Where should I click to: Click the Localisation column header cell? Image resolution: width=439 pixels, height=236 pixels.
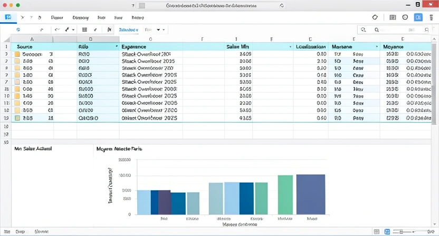tap(310, 47)
